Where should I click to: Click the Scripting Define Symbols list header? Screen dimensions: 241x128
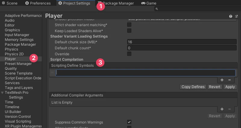tap(143, 65)
